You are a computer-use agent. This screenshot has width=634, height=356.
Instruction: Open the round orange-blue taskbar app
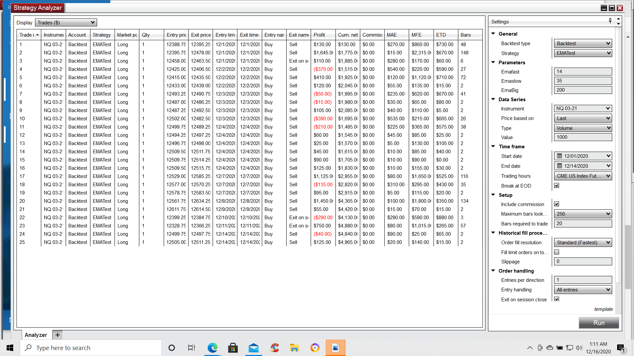[315, 348]
